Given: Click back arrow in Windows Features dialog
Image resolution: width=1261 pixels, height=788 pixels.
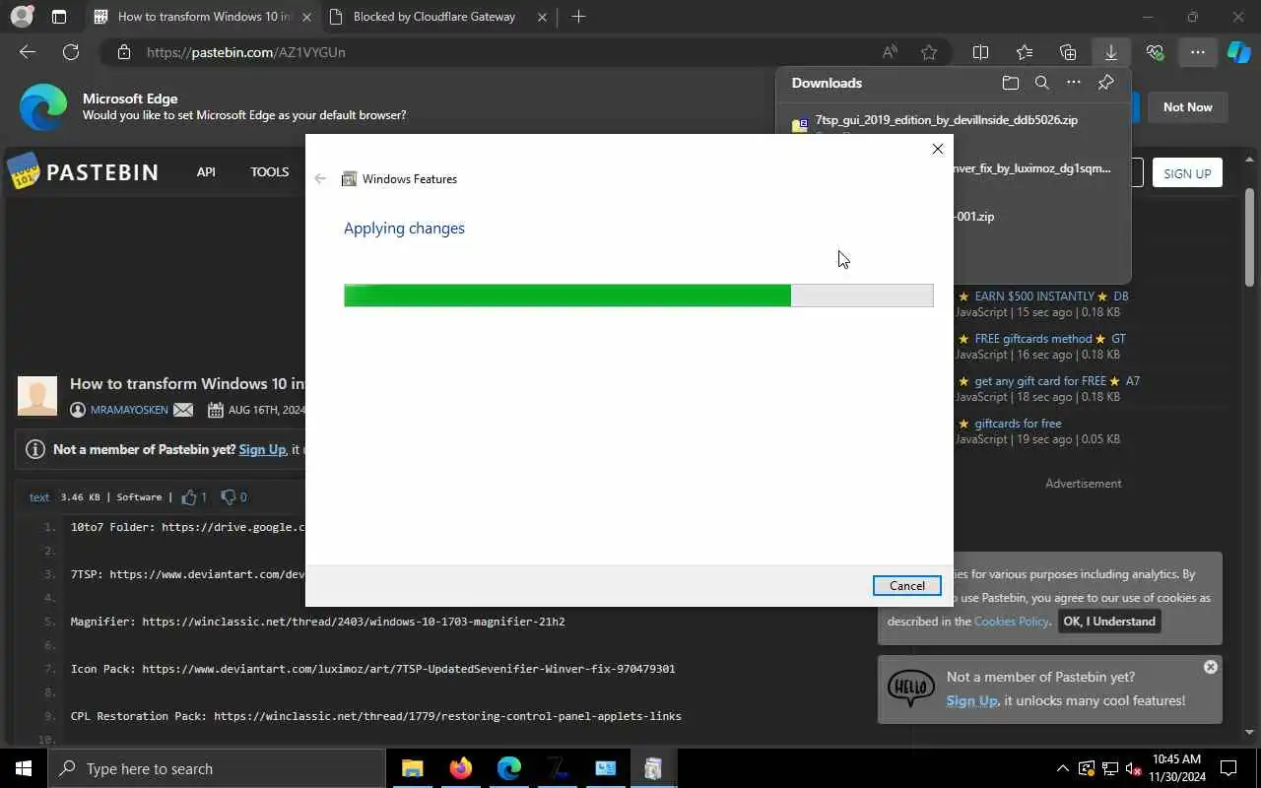Looking at the screenshot, I should tap(320, 178).
